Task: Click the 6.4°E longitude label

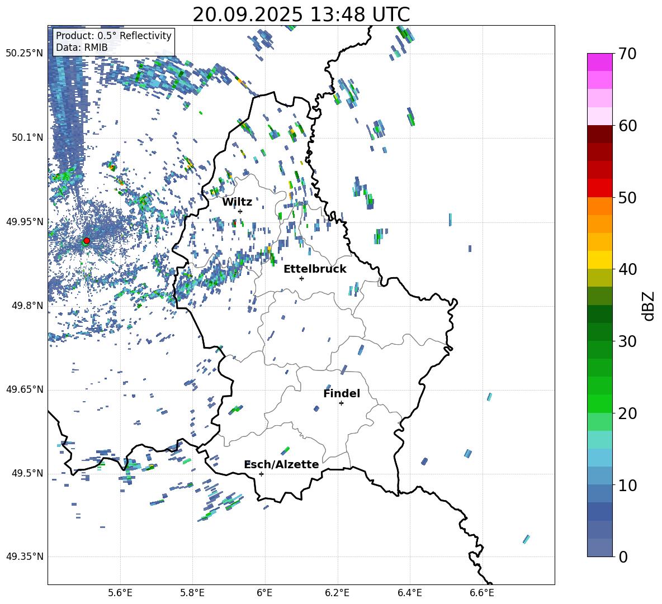Action: (x=409, y=593)
